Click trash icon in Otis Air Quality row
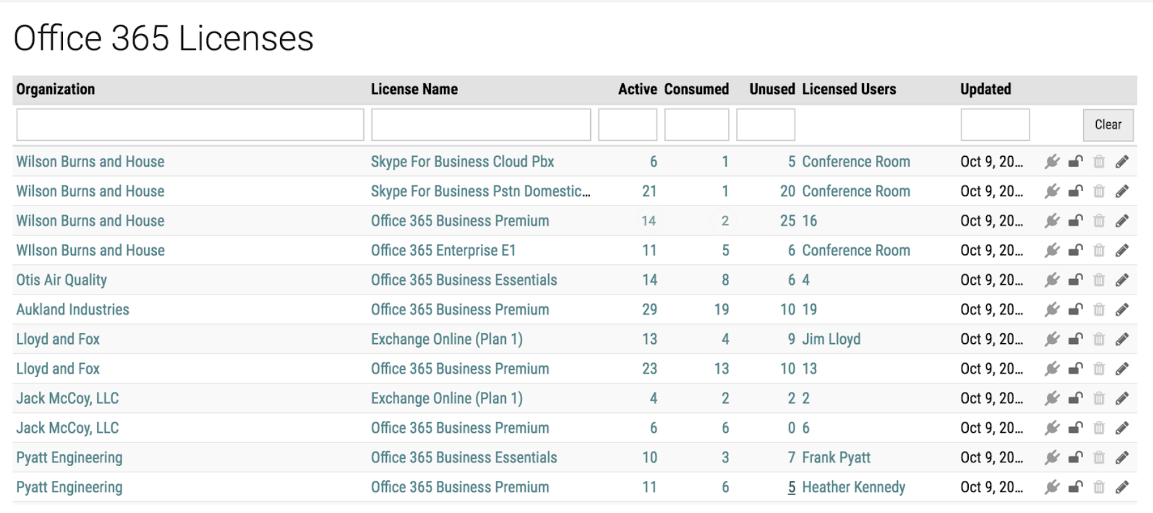The width and height of the screenshot is (1153, 513). (1099, 280)
